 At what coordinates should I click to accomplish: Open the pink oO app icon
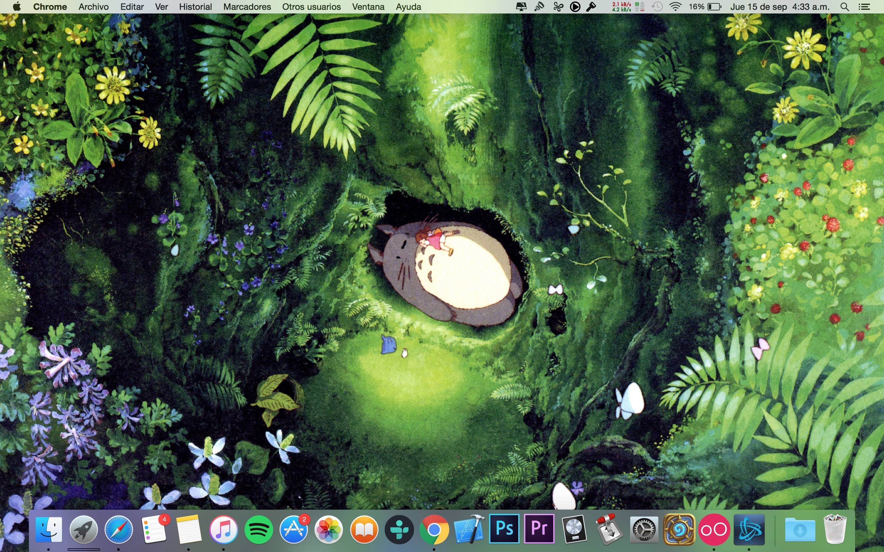coord(714,529)
